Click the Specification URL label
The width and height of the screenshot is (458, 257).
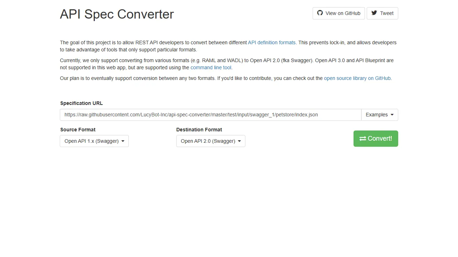click(82, 103)
